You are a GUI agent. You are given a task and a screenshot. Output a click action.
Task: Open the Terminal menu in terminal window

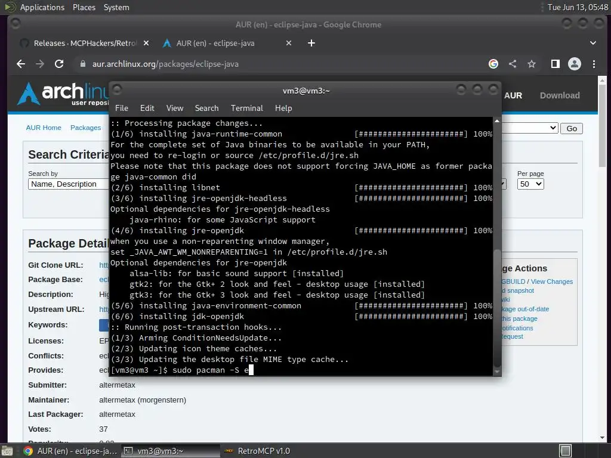[x=246, y=109]
